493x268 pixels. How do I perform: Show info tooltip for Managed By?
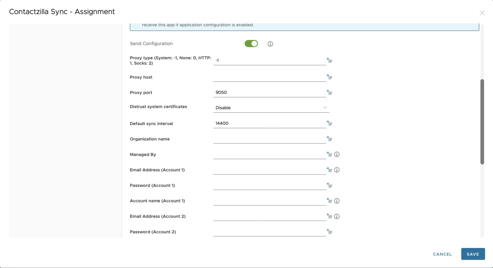coord(337,154)
